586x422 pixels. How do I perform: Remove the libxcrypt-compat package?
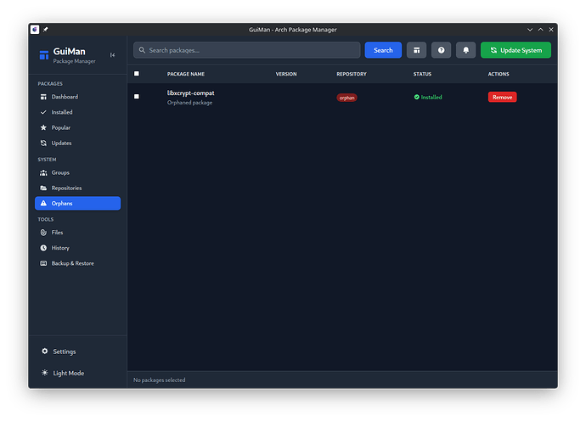[x=502, y=97]
